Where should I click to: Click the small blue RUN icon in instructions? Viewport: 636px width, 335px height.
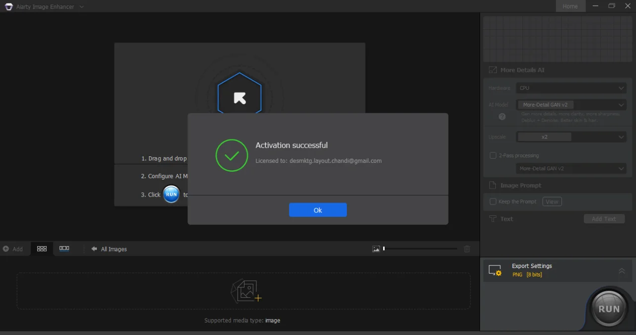pyautogui.click(x=171, y=195)
